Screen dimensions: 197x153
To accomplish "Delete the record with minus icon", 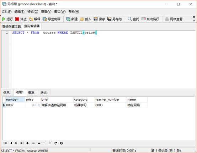I will [33, 143].
